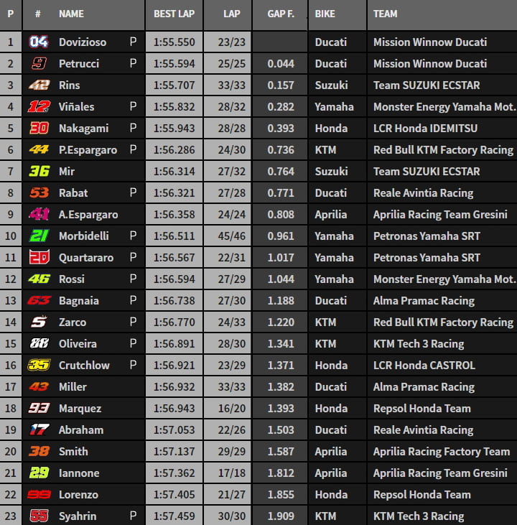The height and width of the screenshot is (525, 517).
Task: Select Rossi's yellow number 46 badge
Action: (x=39, y=279)
